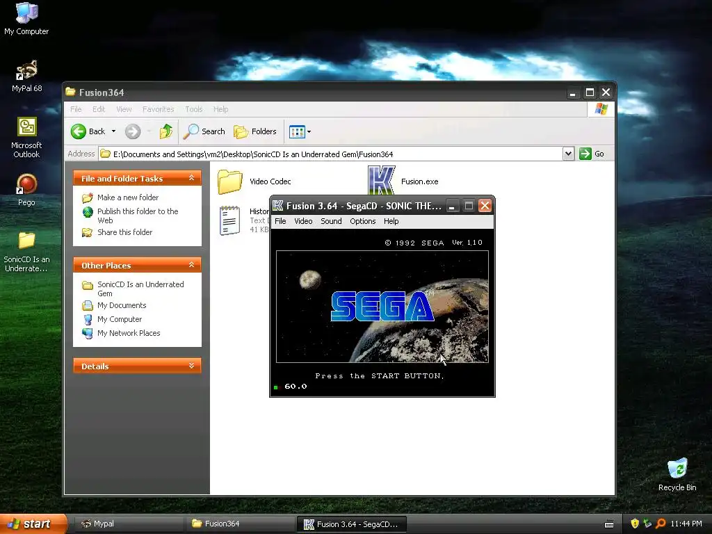Open Explorer Help menu

point(220,109)
